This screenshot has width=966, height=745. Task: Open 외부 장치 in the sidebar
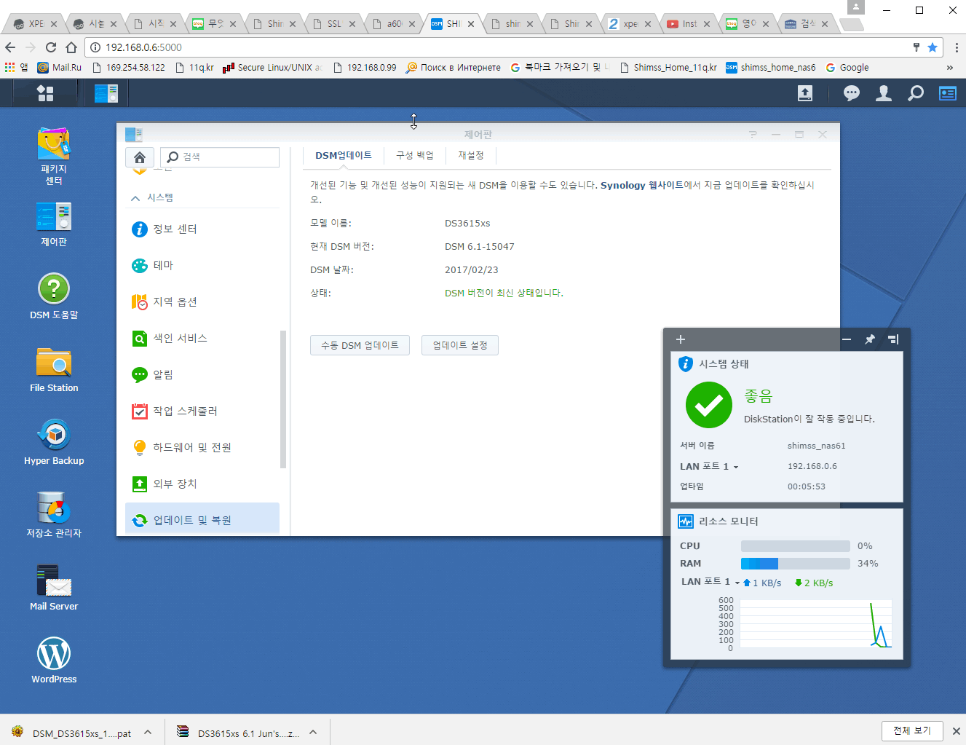pyautogui.click(x=202, y=484)
